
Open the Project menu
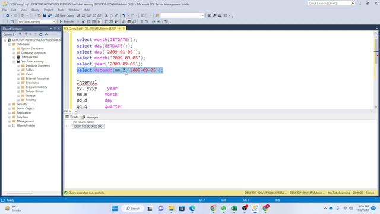(x=48, y=10)
